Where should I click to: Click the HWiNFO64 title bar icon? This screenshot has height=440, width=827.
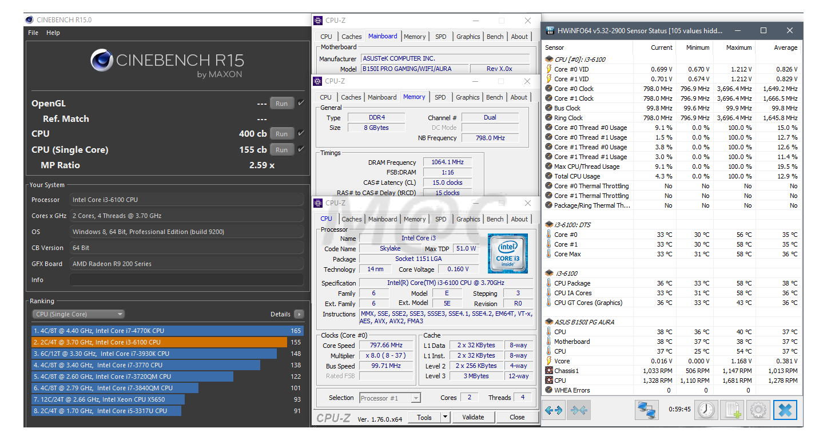point(550,30)
